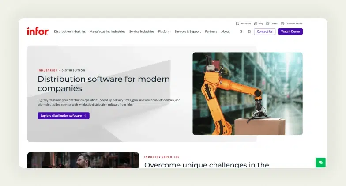Open the Resources link
This screenshot has width=346, height=186.
(x=245, y=23)
